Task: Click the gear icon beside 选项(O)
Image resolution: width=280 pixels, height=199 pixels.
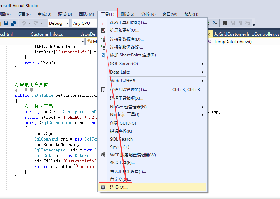Action: (103, 187)
